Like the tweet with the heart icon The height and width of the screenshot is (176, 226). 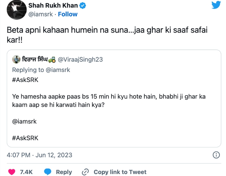click(x=11, y=172)
